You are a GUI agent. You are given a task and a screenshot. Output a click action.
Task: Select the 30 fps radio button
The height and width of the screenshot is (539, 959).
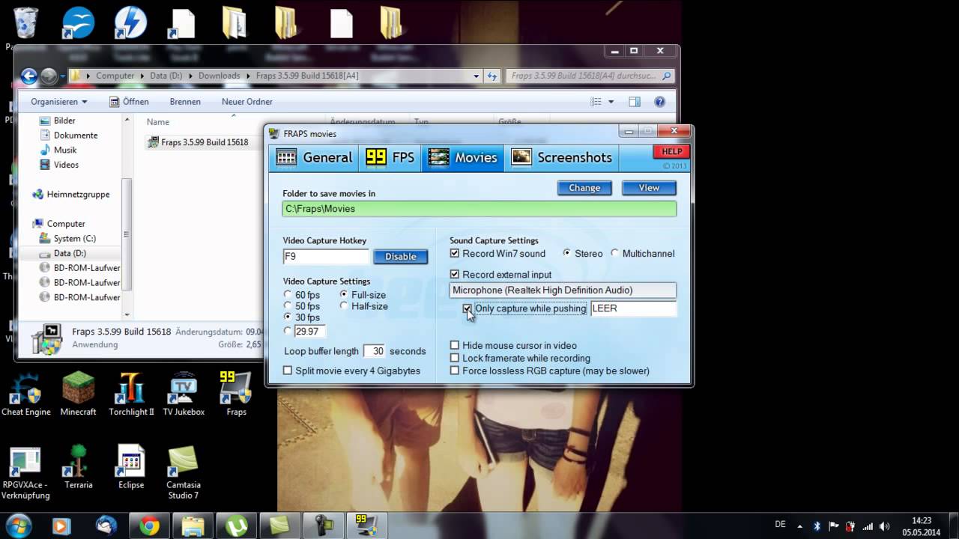(288, 318)
